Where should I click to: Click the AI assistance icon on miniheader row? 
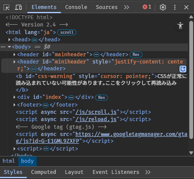pyautogui.click(x=183, y=69)
